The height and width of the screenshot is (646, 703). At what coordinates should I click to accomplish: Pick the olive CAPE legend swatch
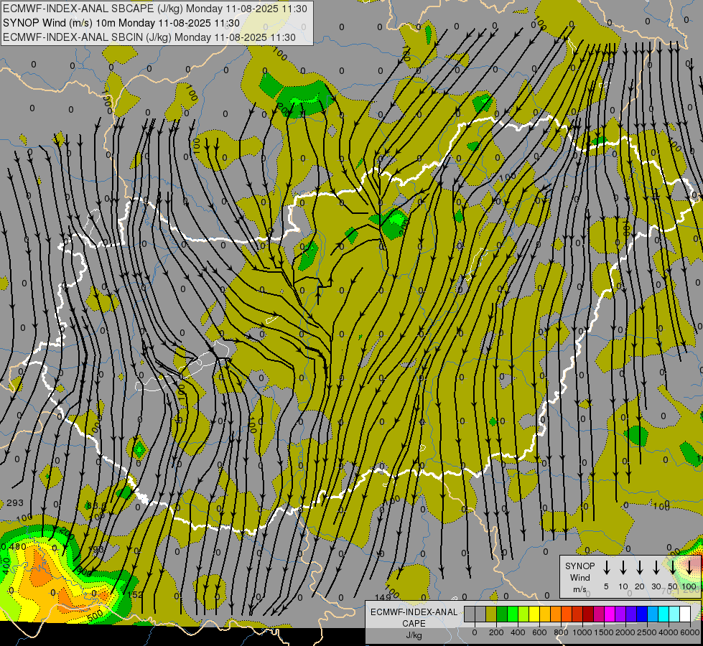491,614
